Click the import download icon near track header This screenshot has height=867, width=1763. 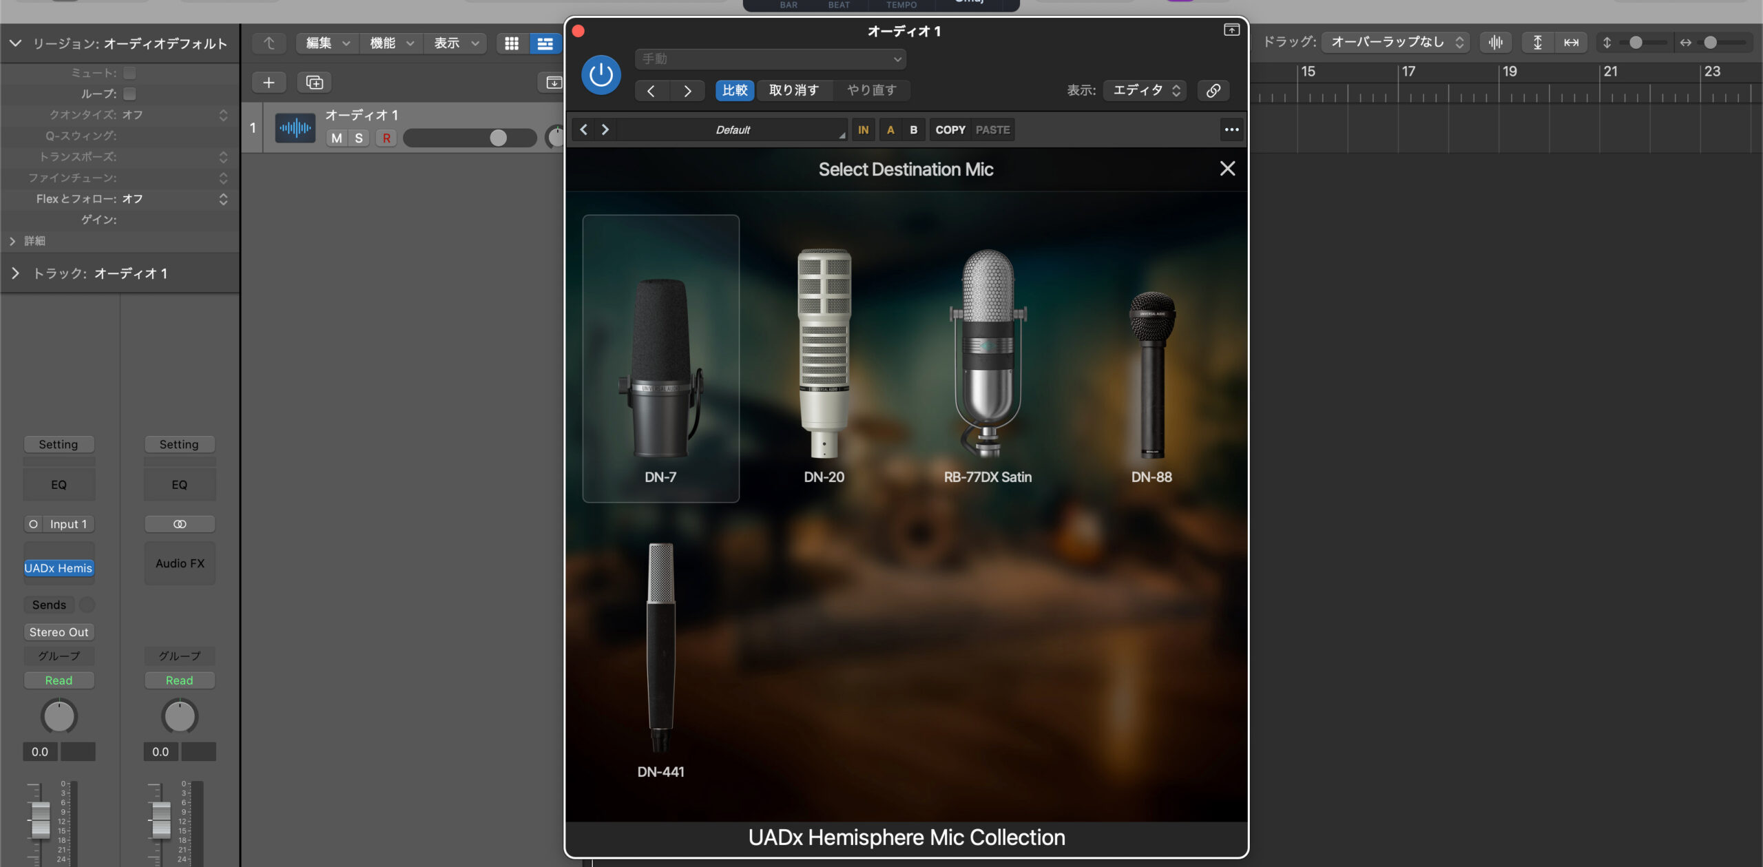point(553,83)
